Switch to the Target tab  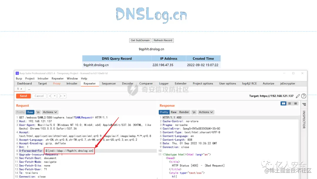42,84
